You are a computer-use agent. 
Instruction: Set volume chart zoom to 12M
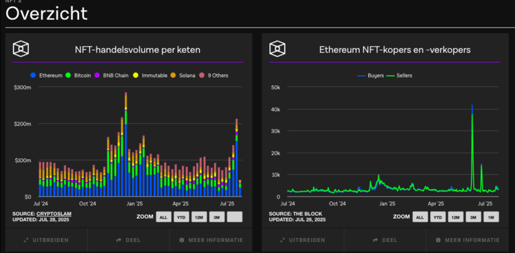(x=199, y=217)
